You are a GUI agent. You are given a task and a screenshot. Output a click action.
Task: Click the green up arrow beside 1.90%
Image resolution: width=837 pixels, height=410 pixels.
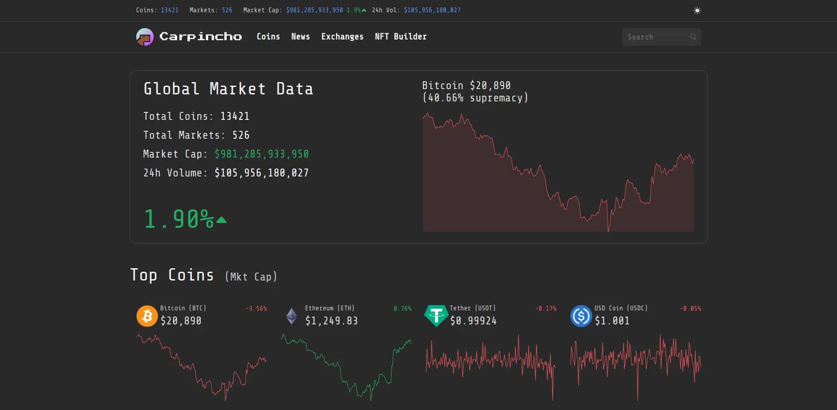tap(221, 220)
